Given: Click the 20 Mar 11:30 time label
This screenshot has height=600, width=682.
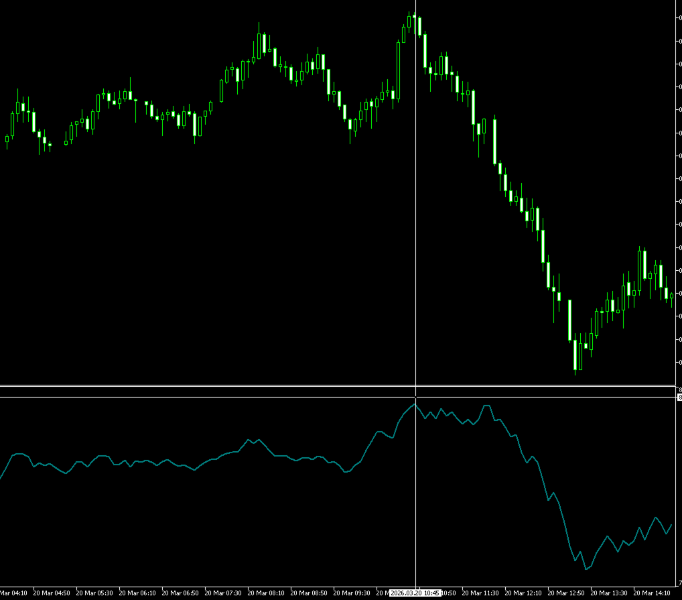Looking at the screenshot, I should (x=480, y=593).
